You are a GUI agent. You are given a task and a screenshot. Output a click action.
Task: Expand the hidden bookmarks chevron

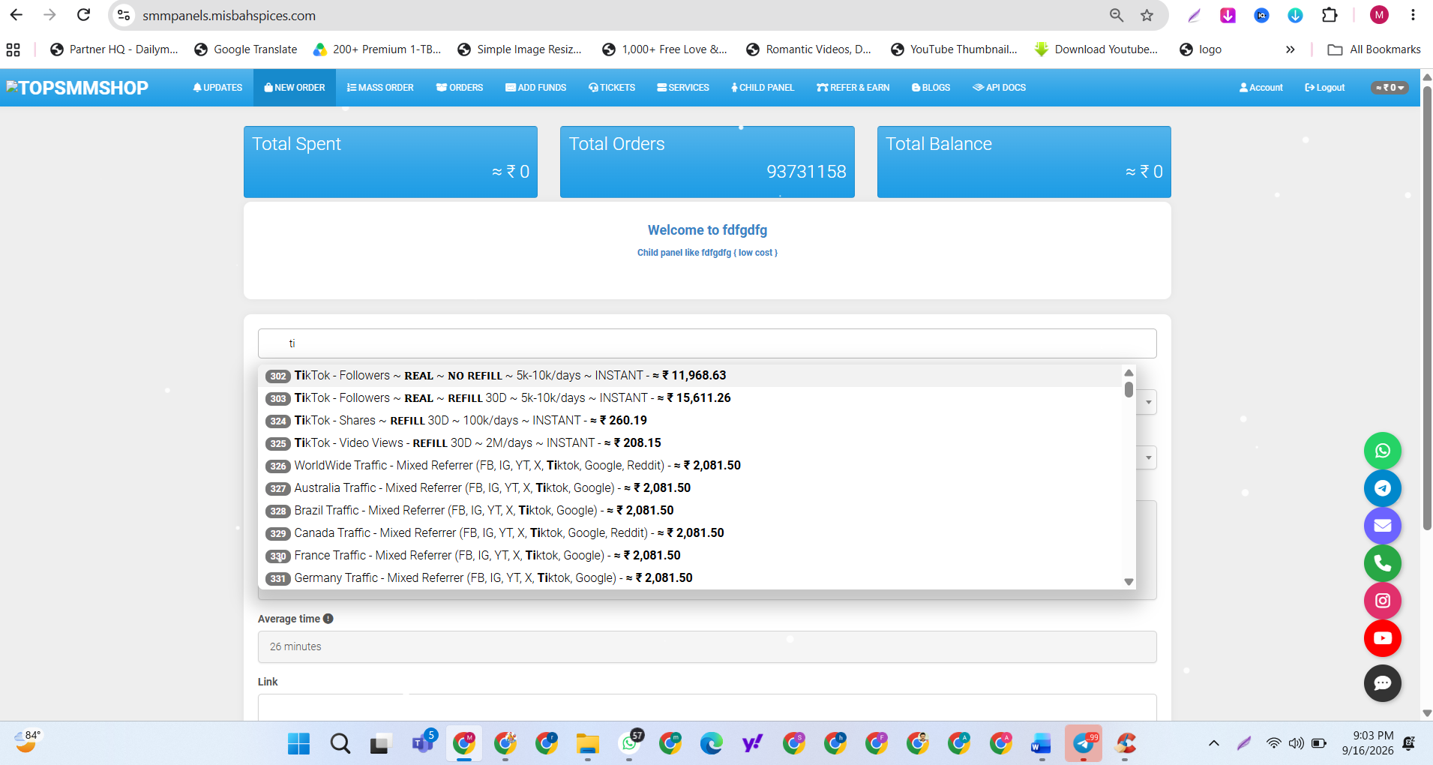(1290, 49)
